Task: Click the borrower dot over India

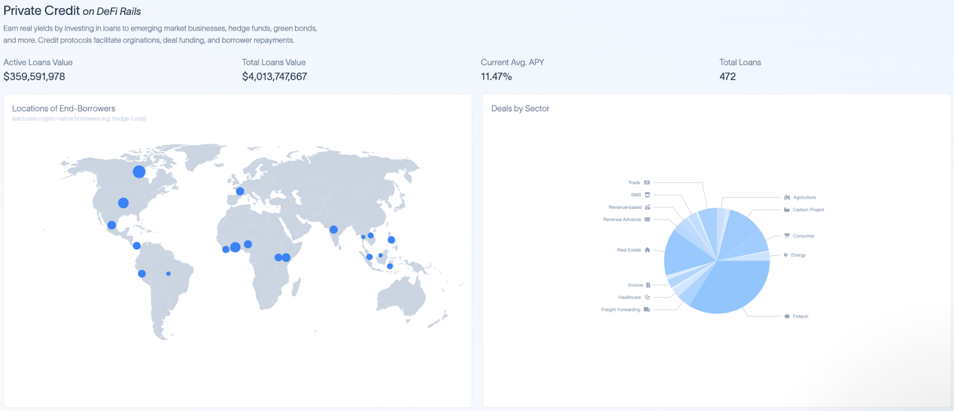Action: (x=334, y=230)
